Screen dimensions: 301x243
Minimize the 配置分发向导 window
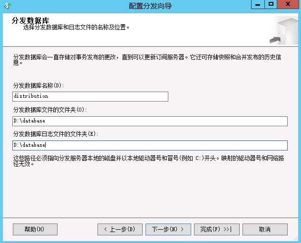pos(257,5)
